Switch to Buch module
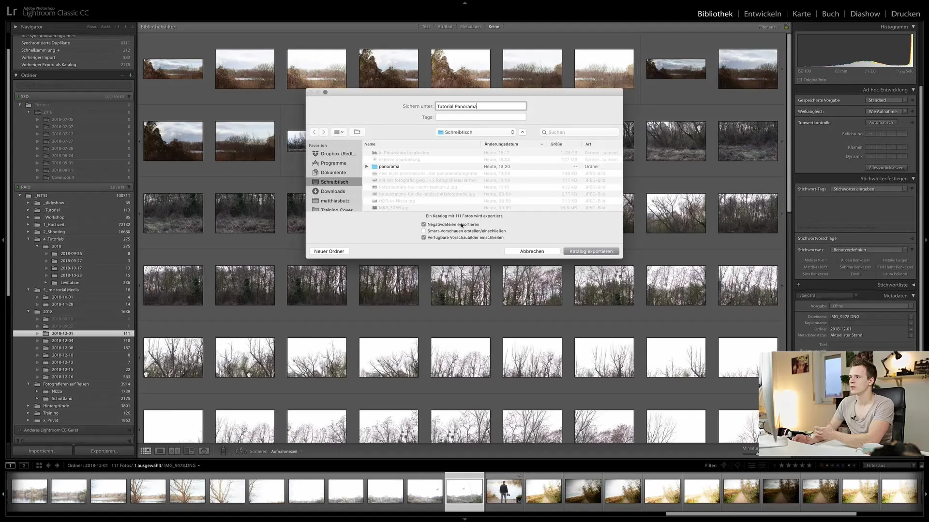 (x=830, y=14)
